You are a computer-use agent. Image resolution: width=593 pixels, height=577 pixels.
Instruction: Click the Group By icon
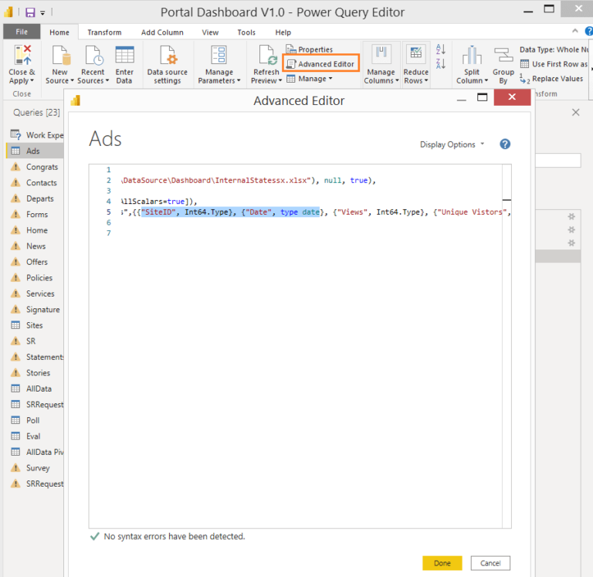503,56
